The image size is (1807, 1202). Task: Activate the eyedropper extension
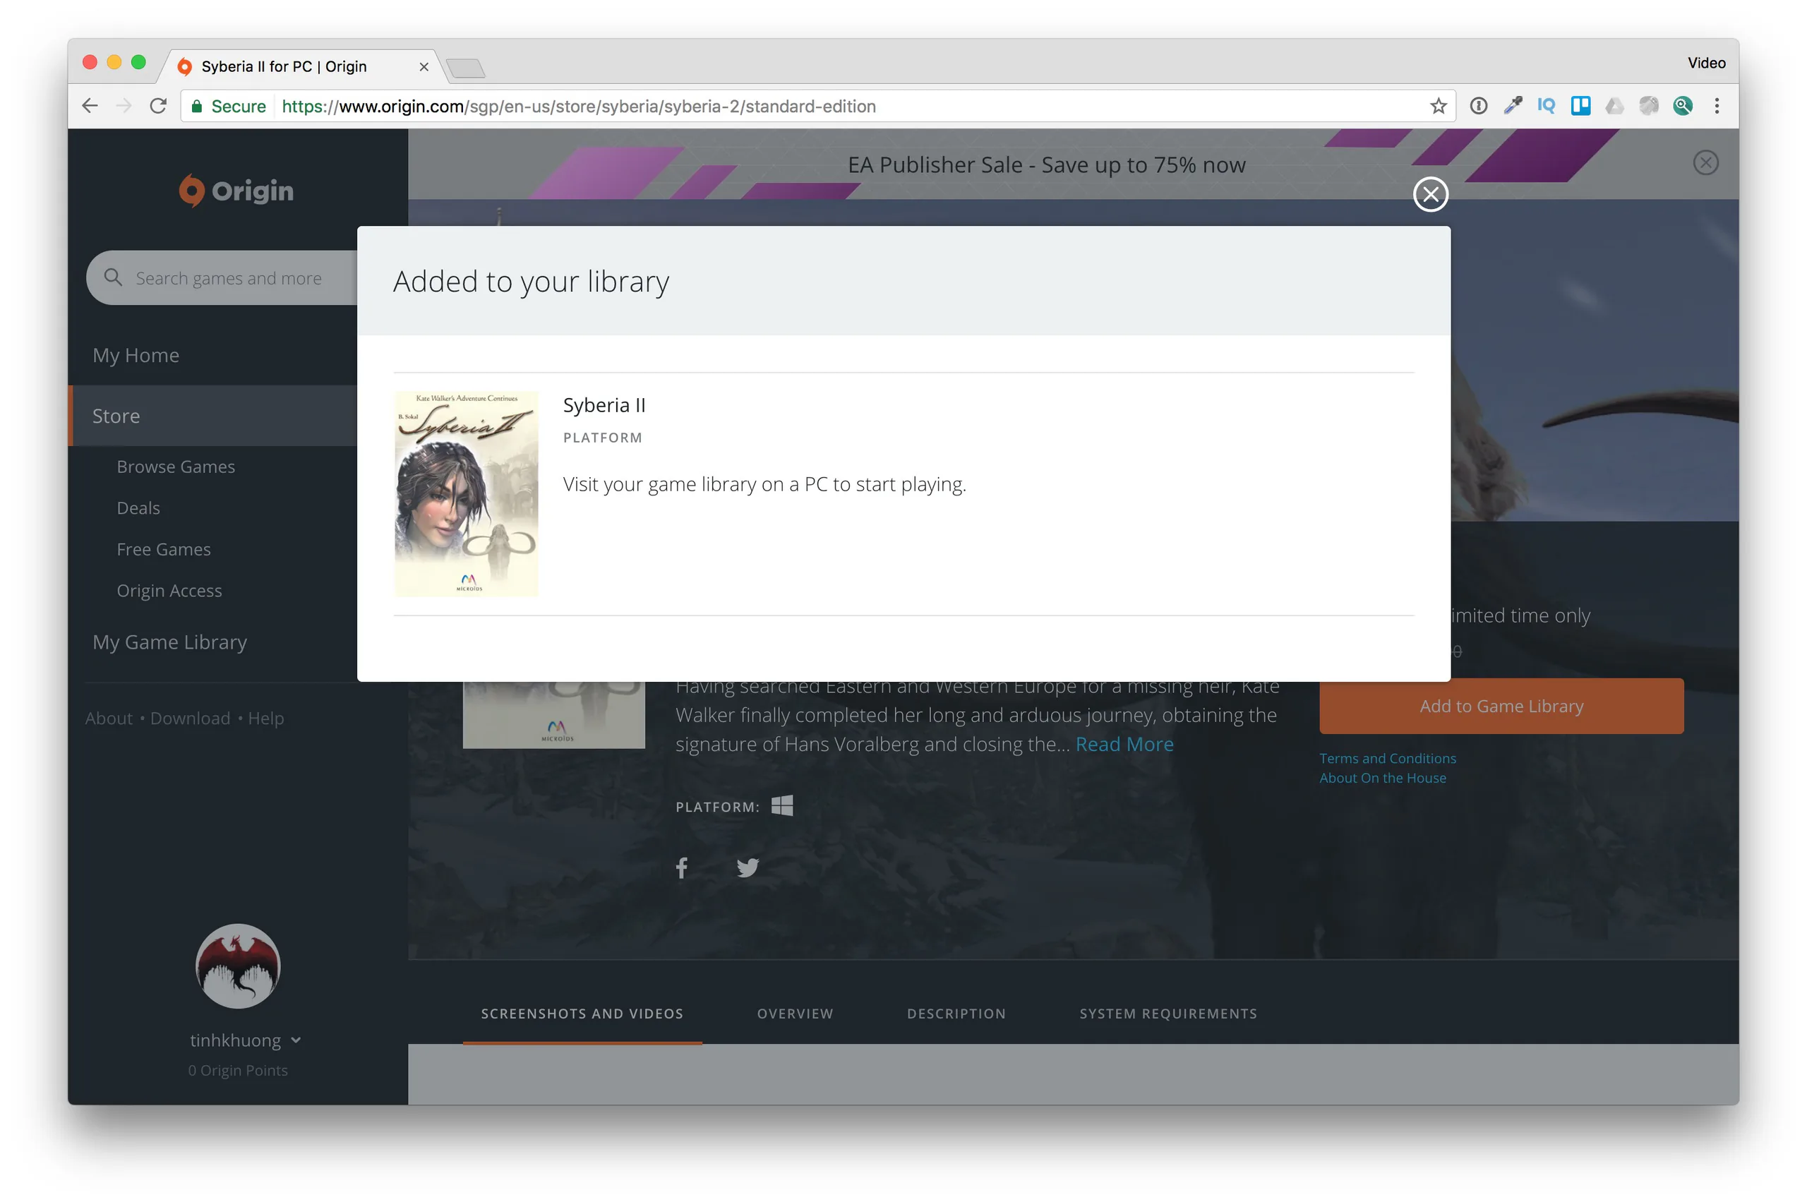1512,106
